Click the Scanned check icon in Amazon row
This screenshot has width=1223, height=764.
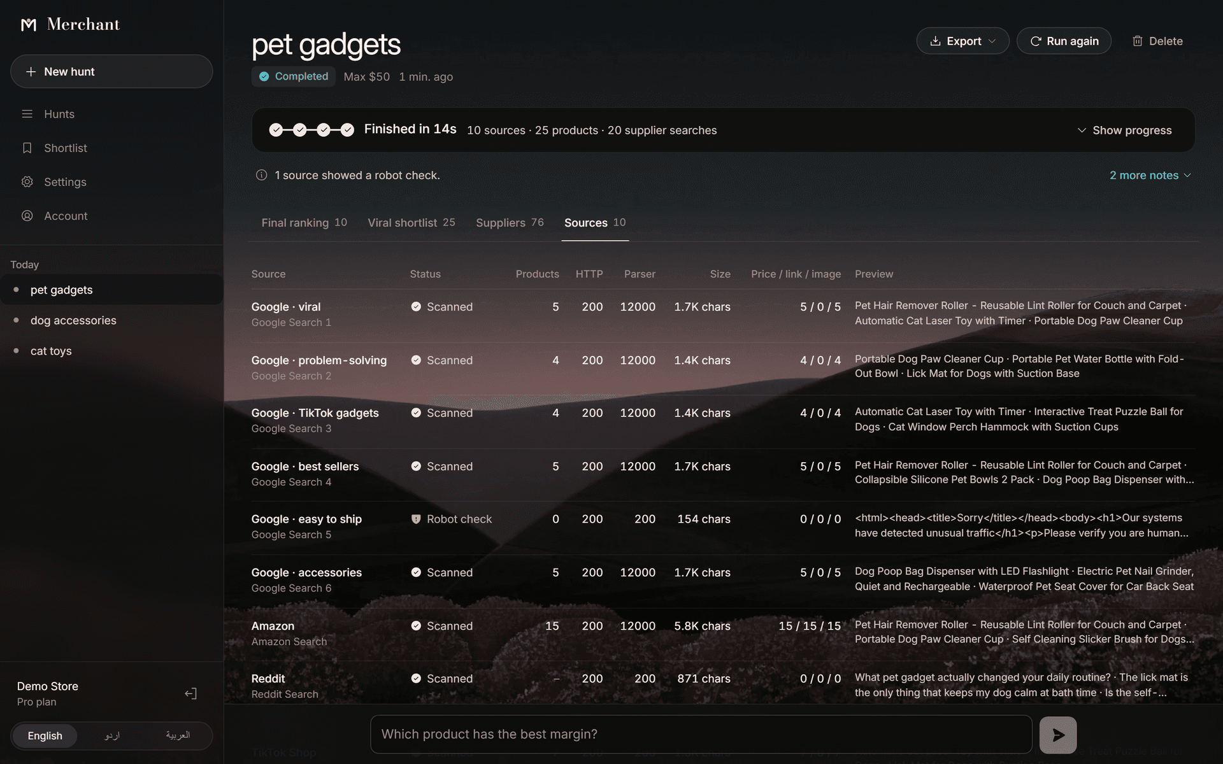tap(416, 626)
